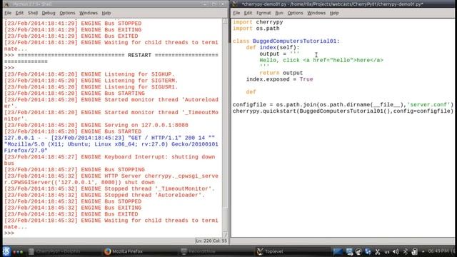457x257 pixels.
Task: Open Run menu in editor window
Action: 279,13
